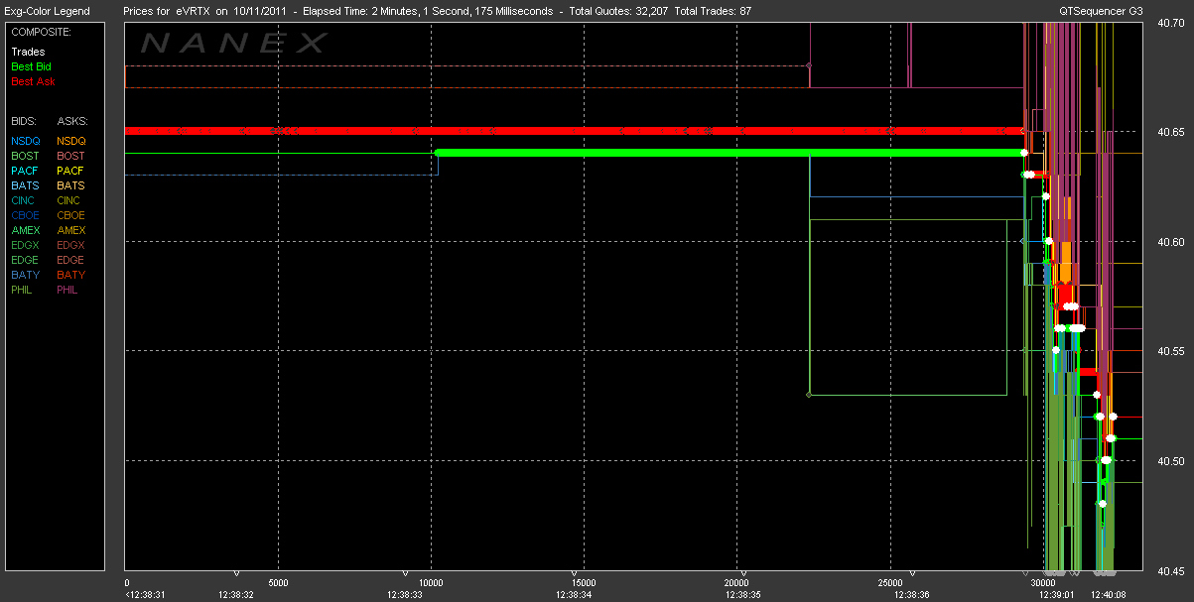The image size is (1194, 602).
Task: Select EDGX in the ASKS column
Action: 71,245
